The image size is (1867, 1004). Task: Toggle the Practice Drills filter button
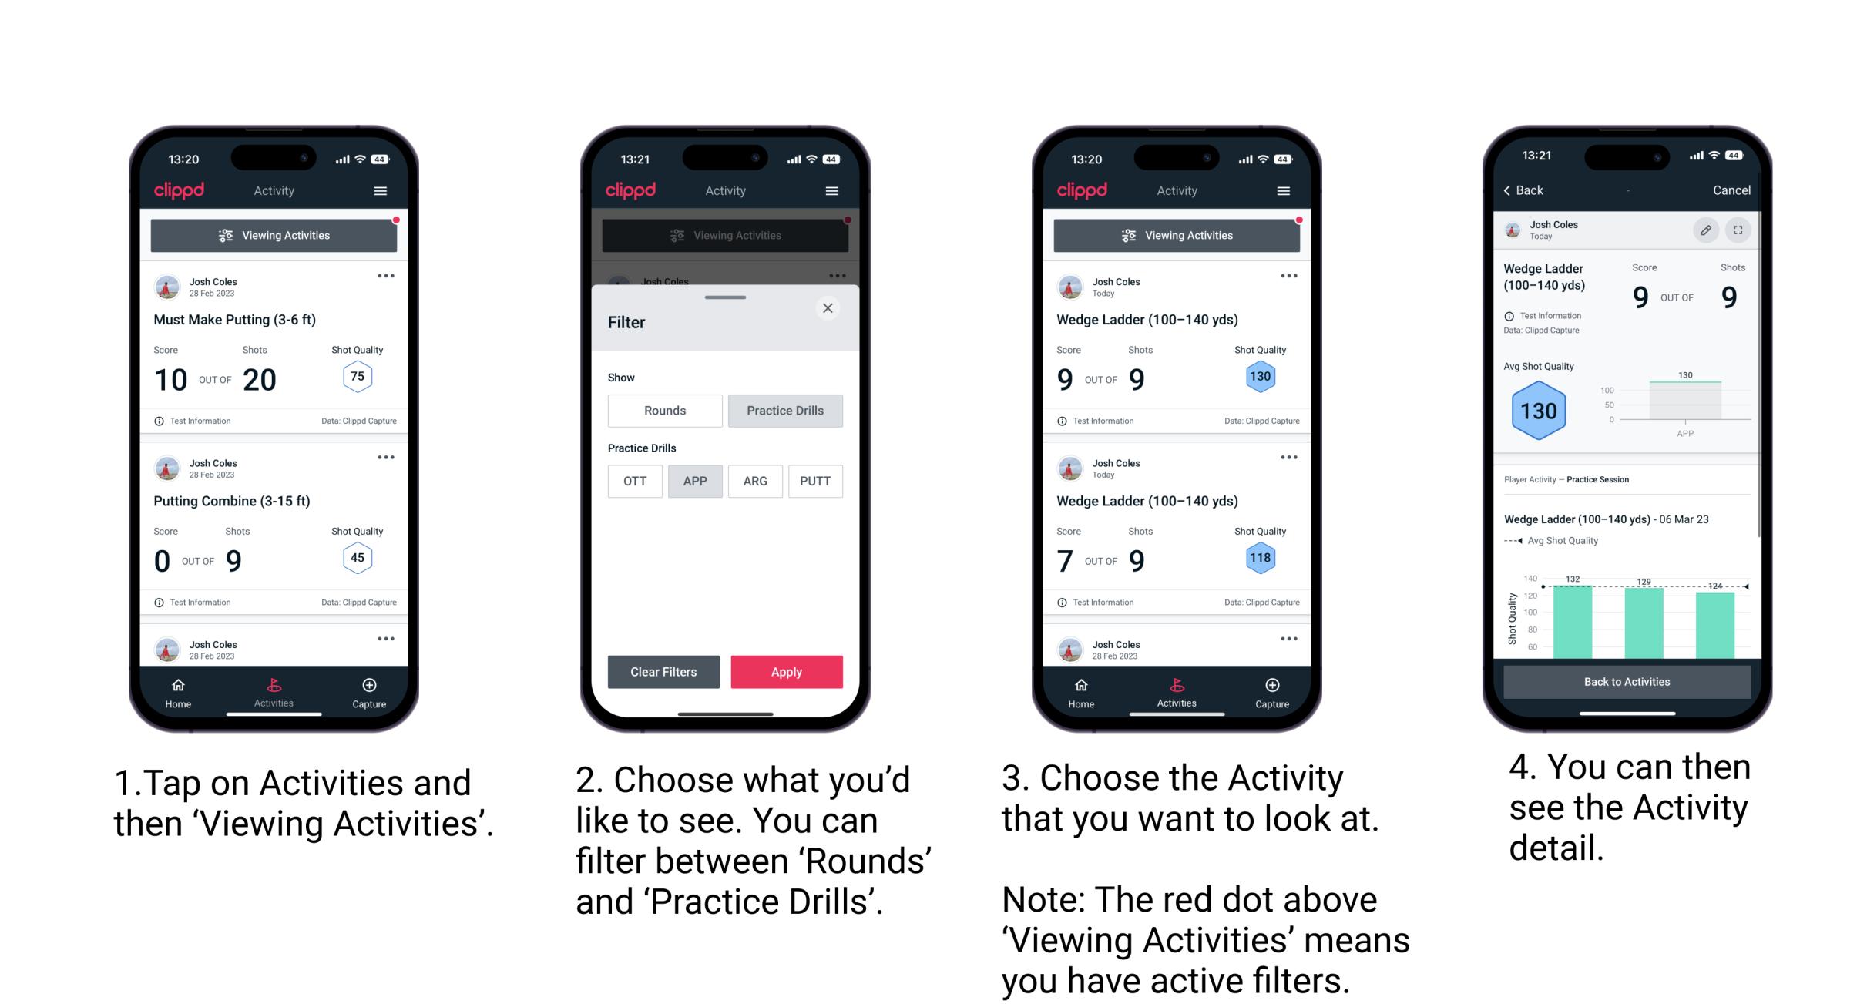785,411
